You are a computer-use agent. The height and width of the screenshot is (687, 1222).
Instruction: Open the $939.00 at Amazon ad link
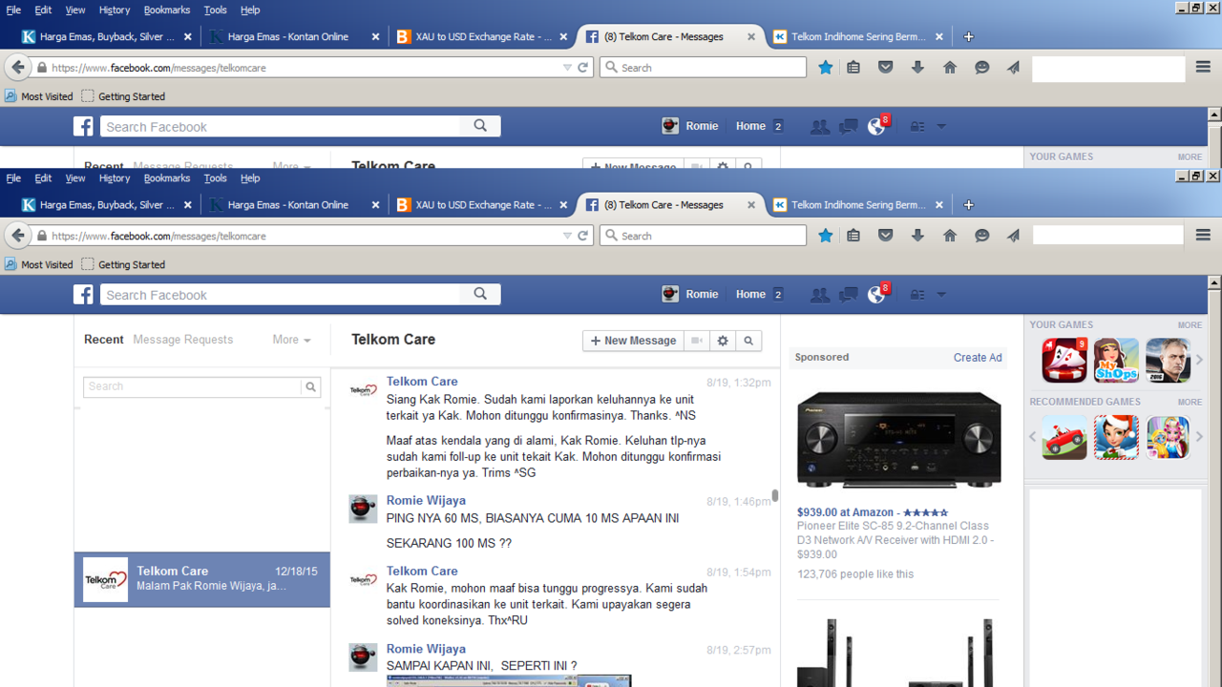tap(873, 512)
